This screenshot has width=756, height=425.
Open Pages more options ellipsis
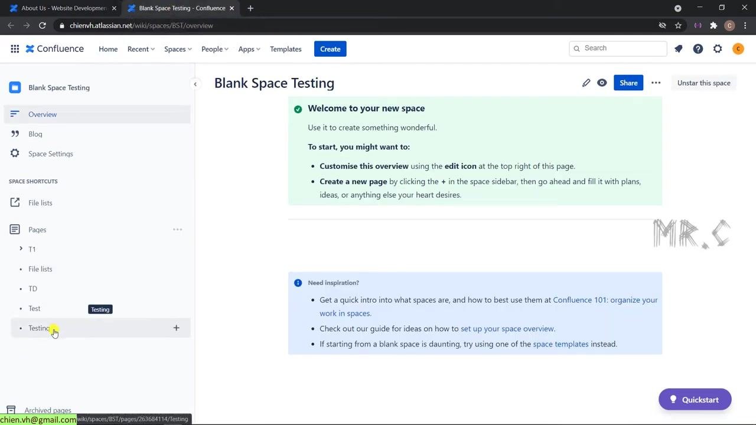click(177, 230)
